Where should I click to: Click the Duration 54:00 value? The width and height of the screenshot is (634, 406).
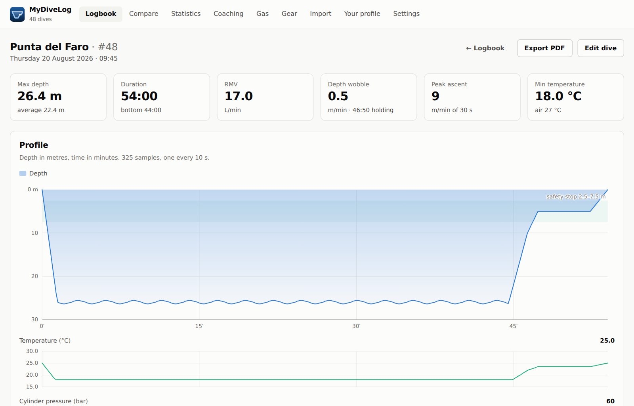coord(139,96)
